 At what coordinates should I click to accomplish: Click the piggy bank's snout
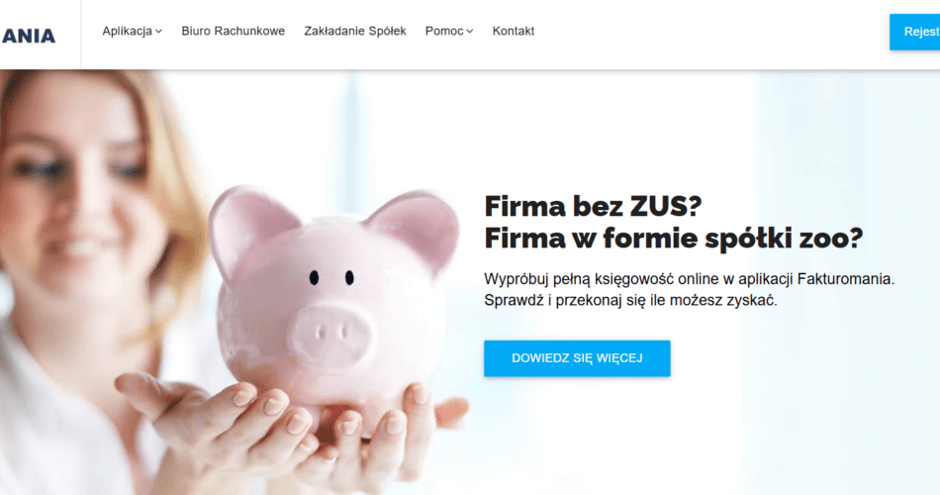pos(331,334)
